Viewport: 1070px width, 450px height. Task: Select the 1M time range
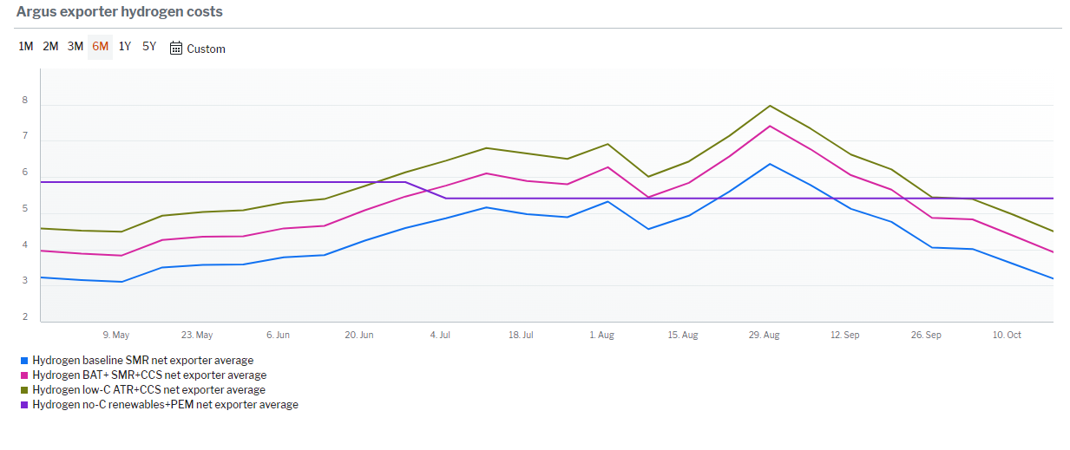26,47
